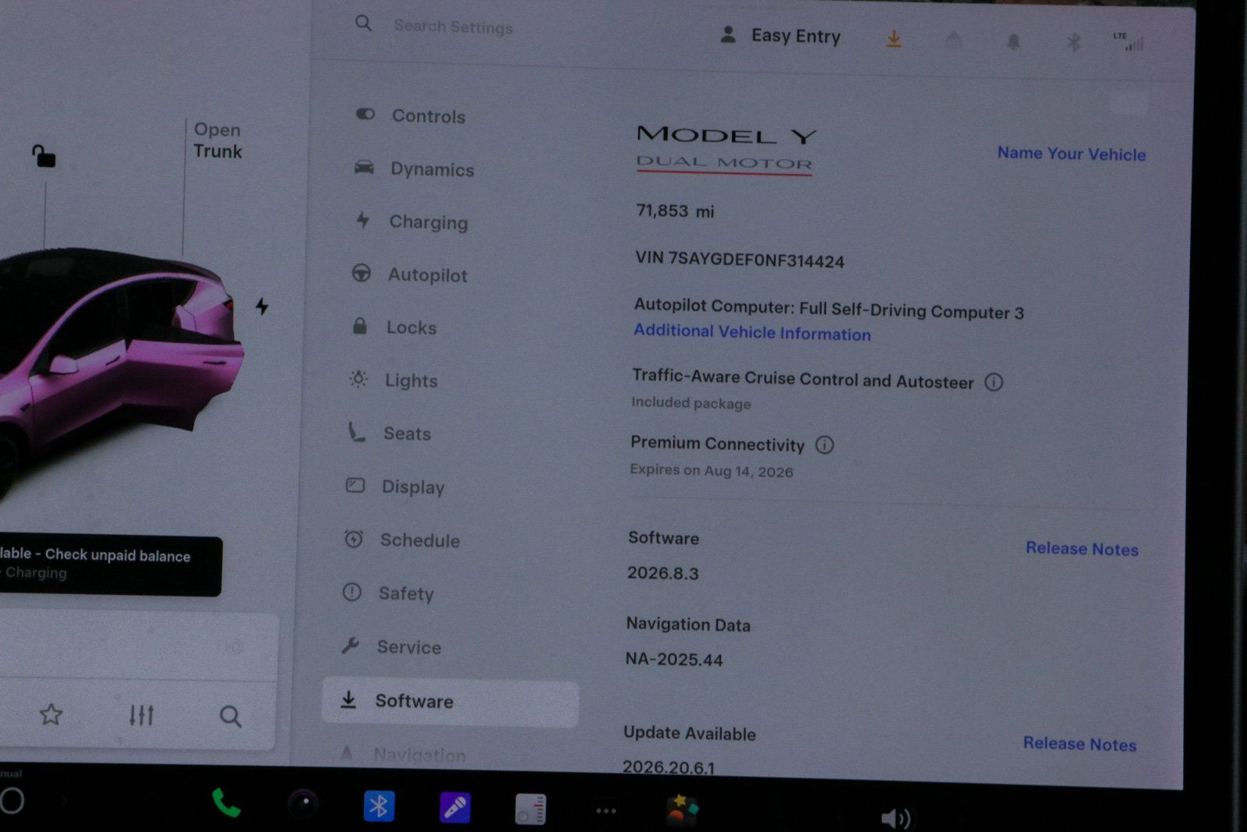Open notifications via the bell icon

(1013, 41)
